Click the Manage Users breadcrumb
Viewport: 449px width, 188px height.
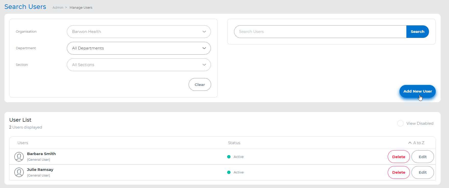tap(81, 8)
